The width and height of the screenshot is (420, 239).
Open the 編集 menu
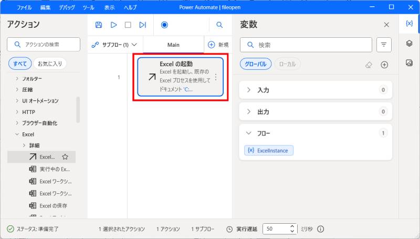pyautogui.click(x=45, y=7)
